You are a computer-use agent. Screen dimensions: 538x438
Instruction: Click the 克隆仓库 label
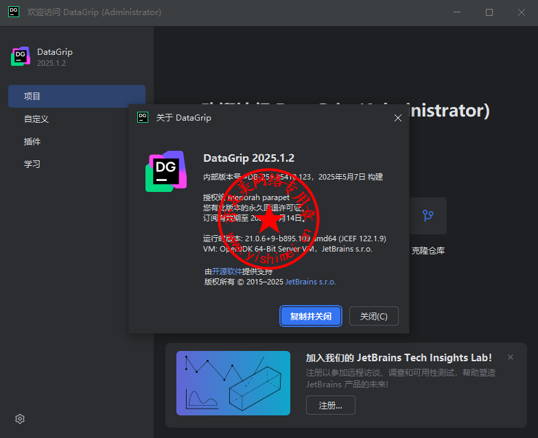click(428, 251)
